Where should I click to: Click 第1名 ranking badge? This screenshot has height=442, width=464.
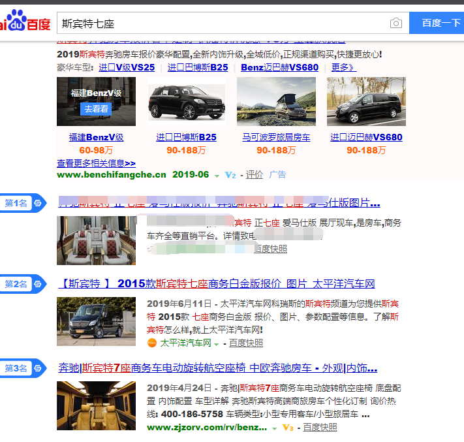click(x=16, y=203)
